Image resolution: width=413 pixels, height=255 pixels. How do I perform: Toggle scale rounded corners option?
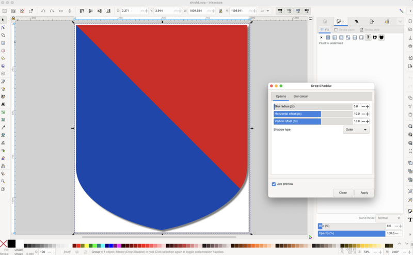click(x=289, y=11)
